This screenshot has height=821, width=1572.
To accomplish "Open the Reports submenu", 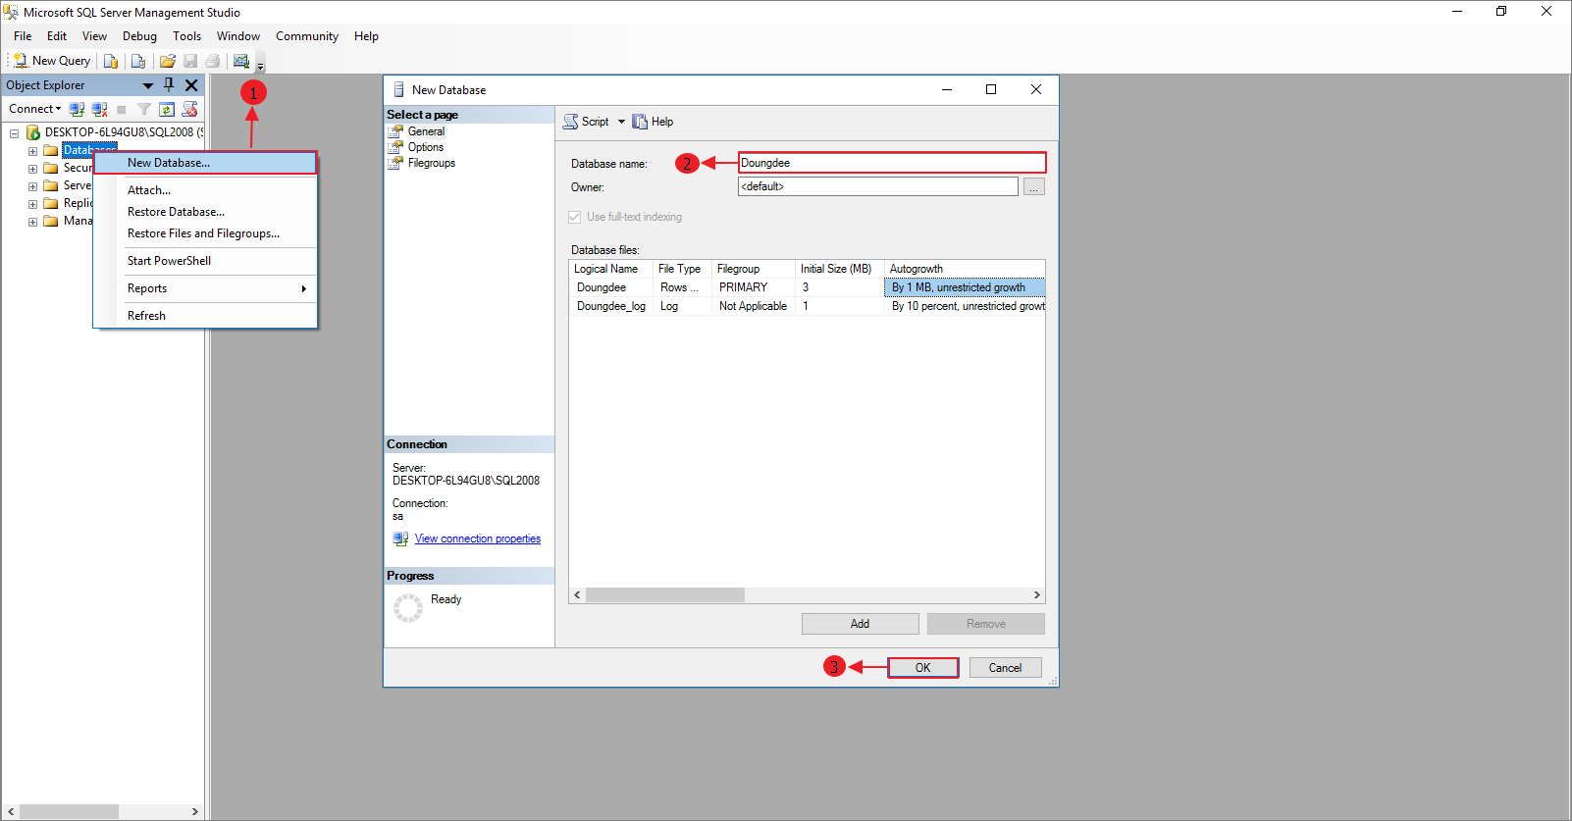I will 205,288.
